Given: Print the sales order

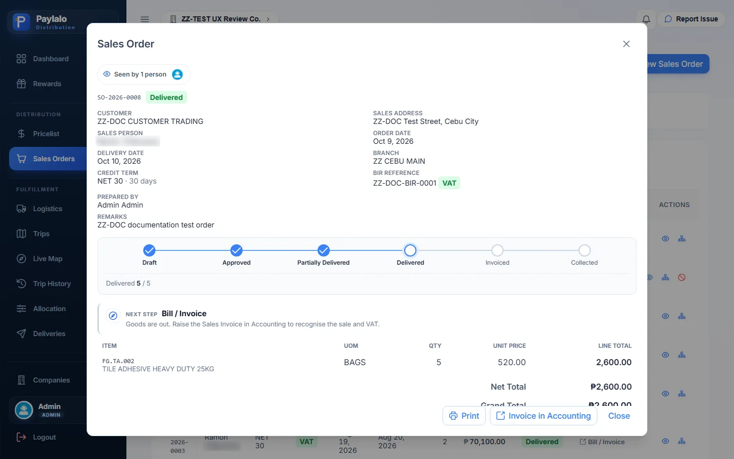Looking at the screenshot, I should click(x=464, y=416).
